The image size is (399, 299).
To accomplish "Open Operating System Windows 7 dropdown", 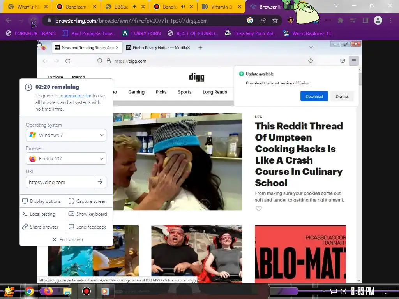I will (66, 135).
